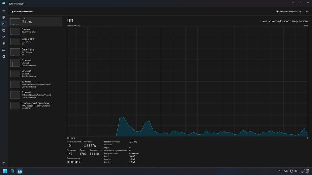The width and height of the screenshot is (312, 175).
Task: Open Windows Start menu
Action: click(5, 171)
